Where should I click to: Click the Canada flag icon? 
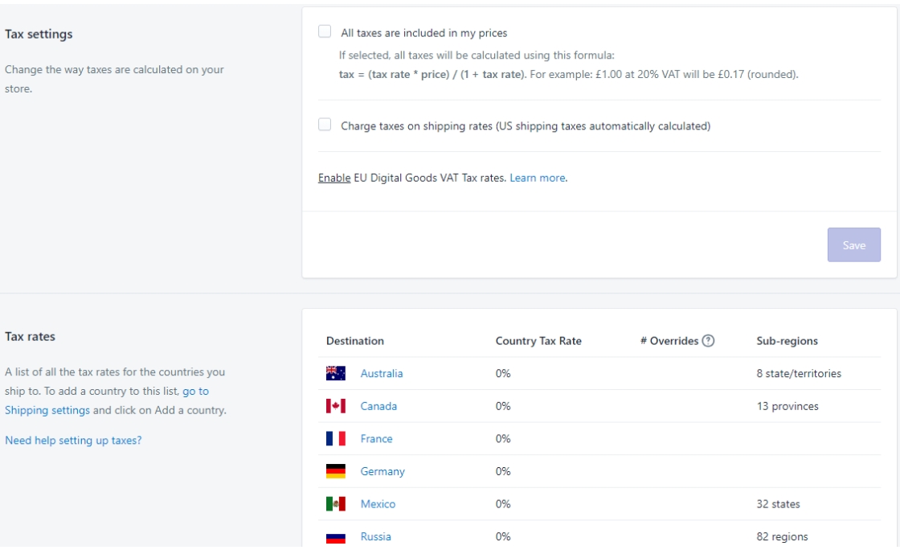pyautogui.click(x=336, y=406)
